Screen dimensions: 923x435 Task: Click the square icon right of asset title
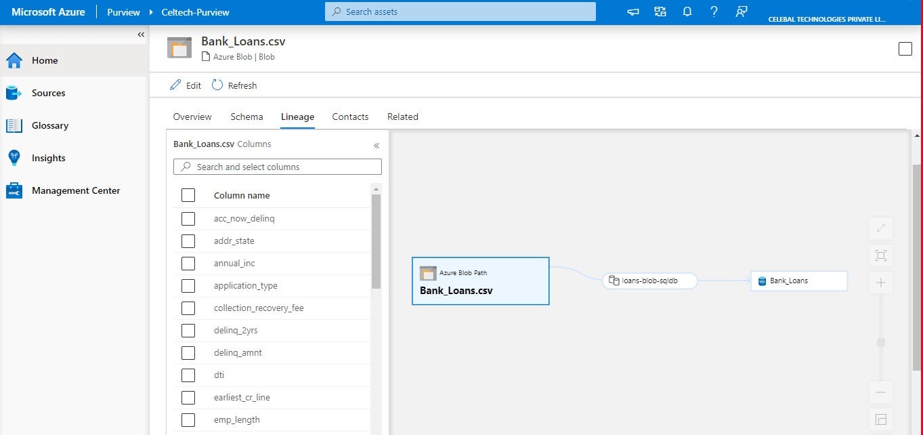point(905,49)
